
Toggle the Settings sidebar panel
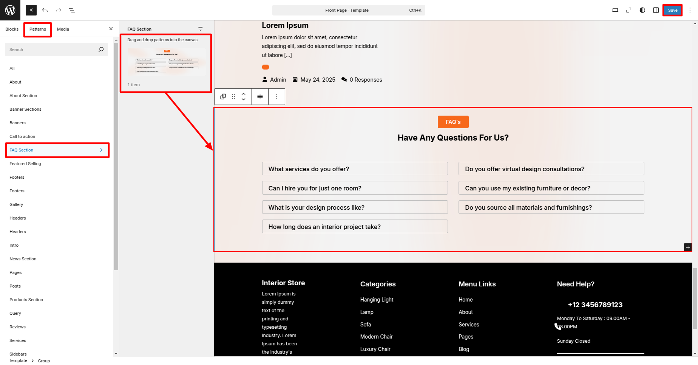[x=656, y=10]
